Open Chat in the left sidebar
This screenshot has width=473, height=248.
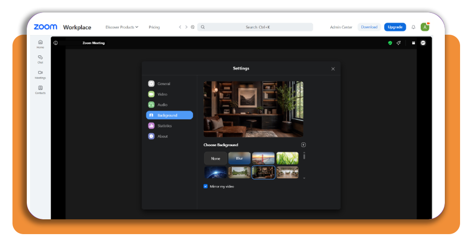coord(40,60)
